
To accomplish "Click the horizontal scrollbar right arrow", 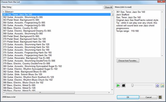I will [x=109, y=92].
